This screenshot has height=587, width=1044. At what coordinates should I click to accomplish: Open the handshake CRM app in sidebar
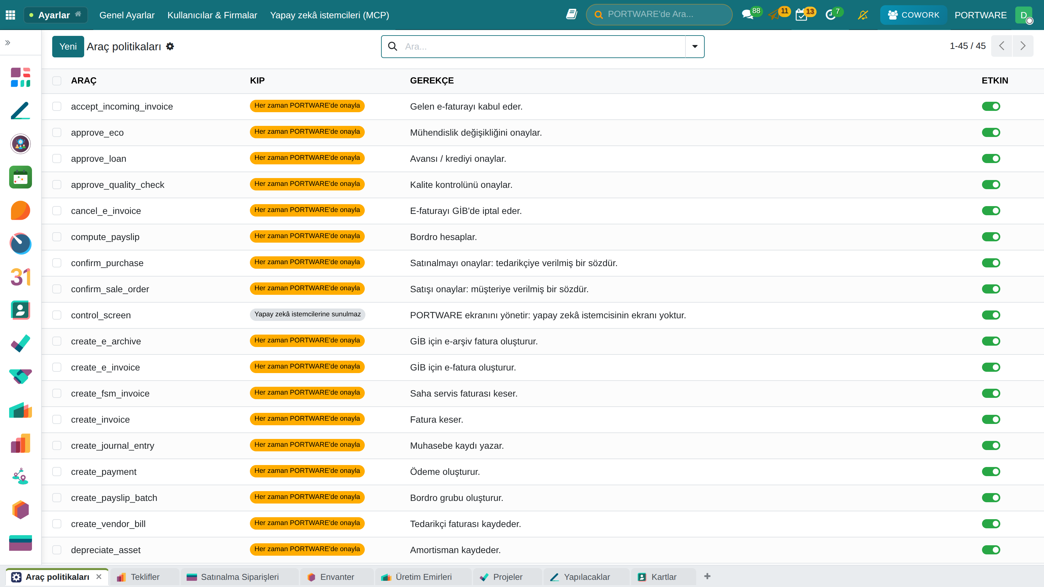pyautogui.click(x=21, y=377)
